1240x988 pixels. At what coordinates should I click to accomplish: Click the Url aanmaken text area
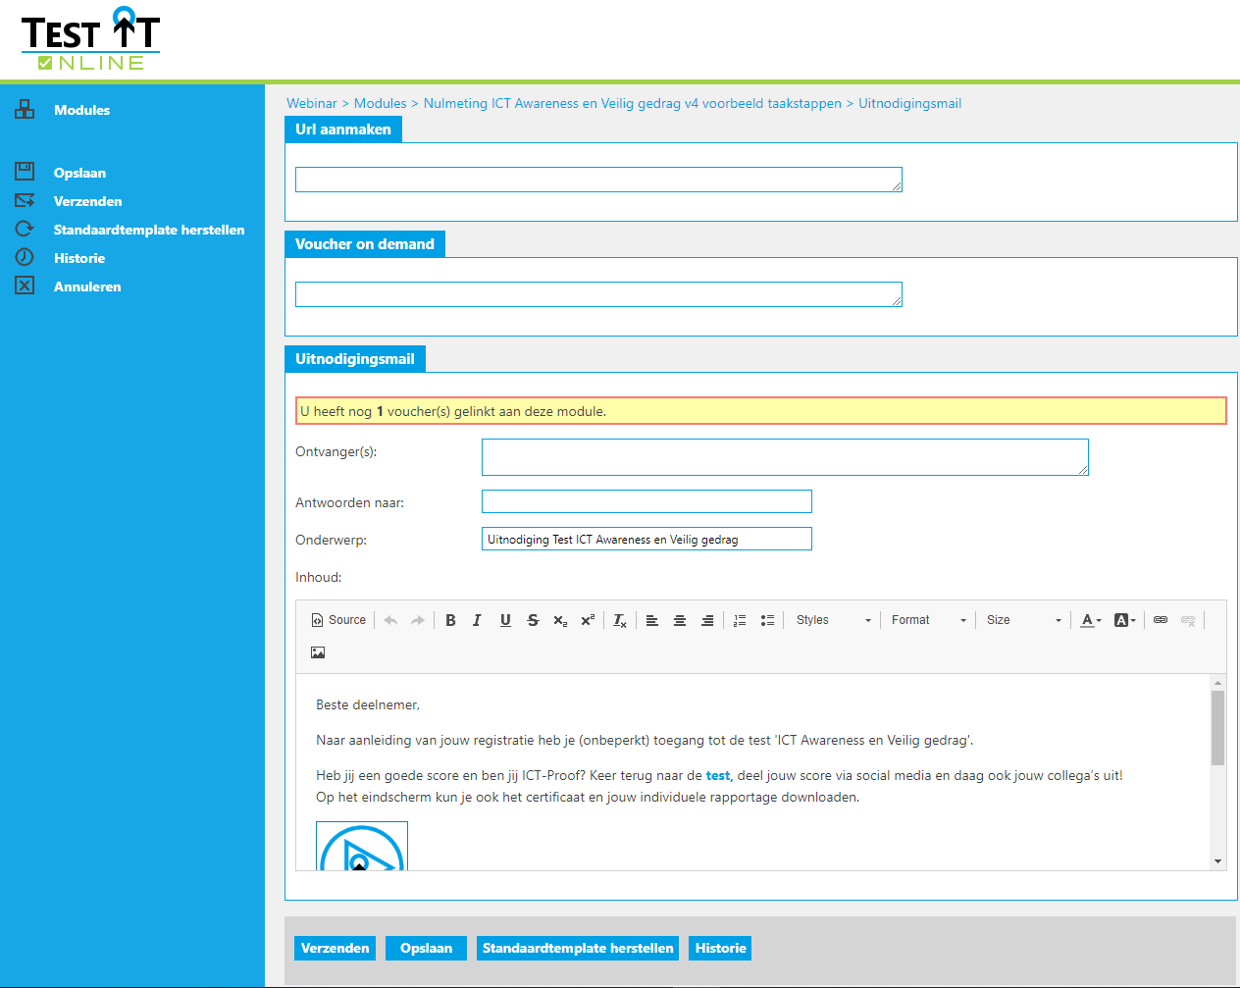click(598, 180)
